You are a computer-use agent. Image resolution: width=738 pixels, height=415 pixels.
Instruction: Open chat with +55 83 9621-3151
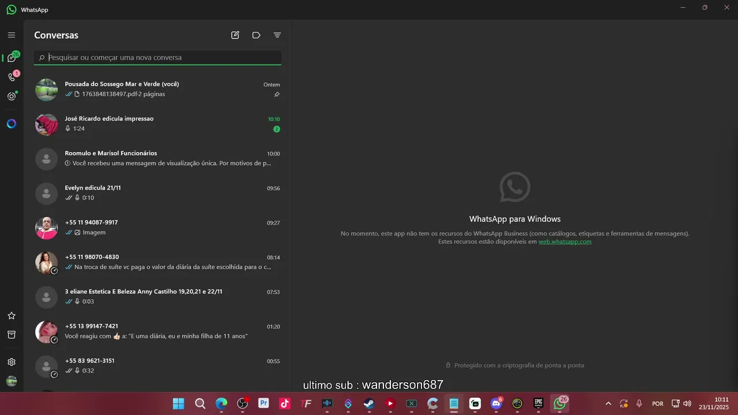pos(157,366)
